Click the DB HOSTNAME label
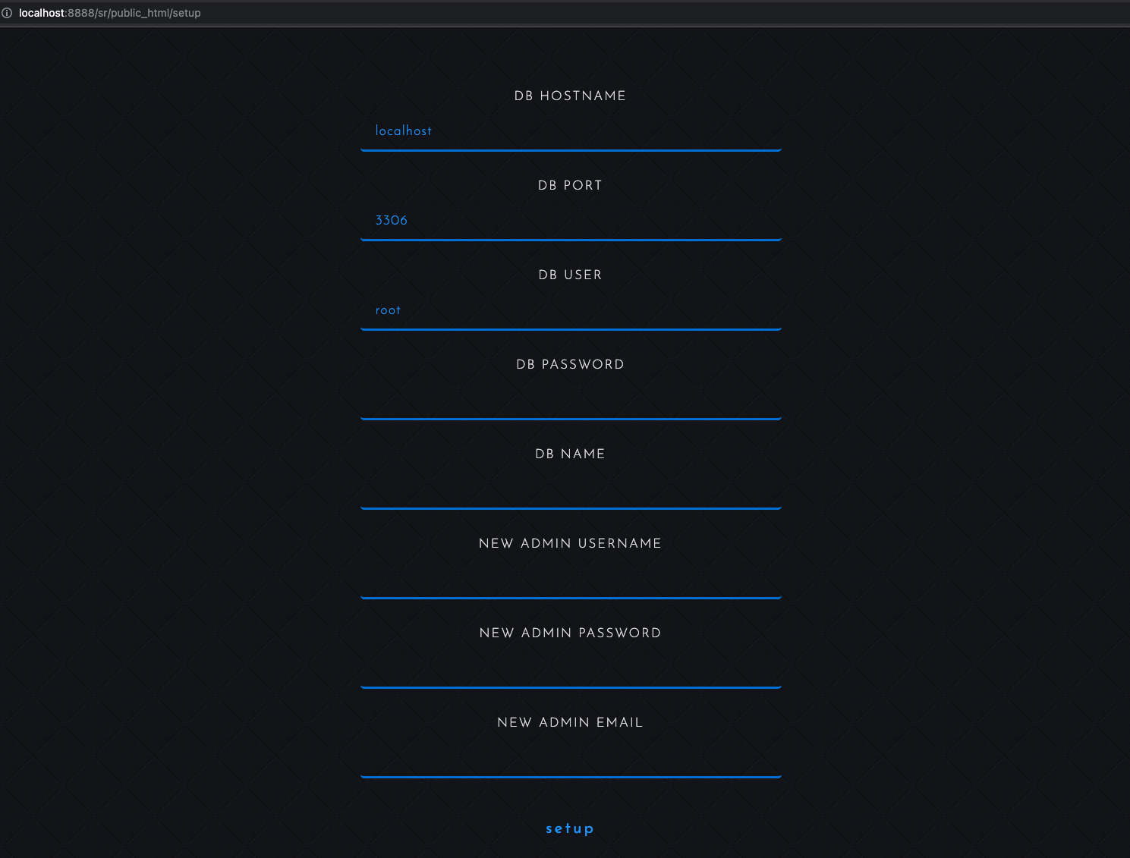This screenshot has width=1130, height=858. pos(570,96)
